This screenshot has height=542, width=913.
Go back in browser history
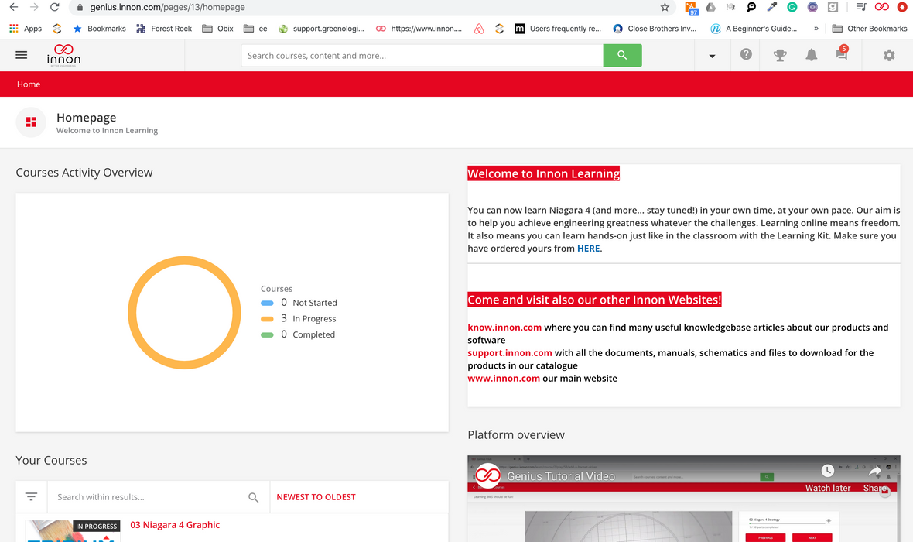(x=13, y=7)
